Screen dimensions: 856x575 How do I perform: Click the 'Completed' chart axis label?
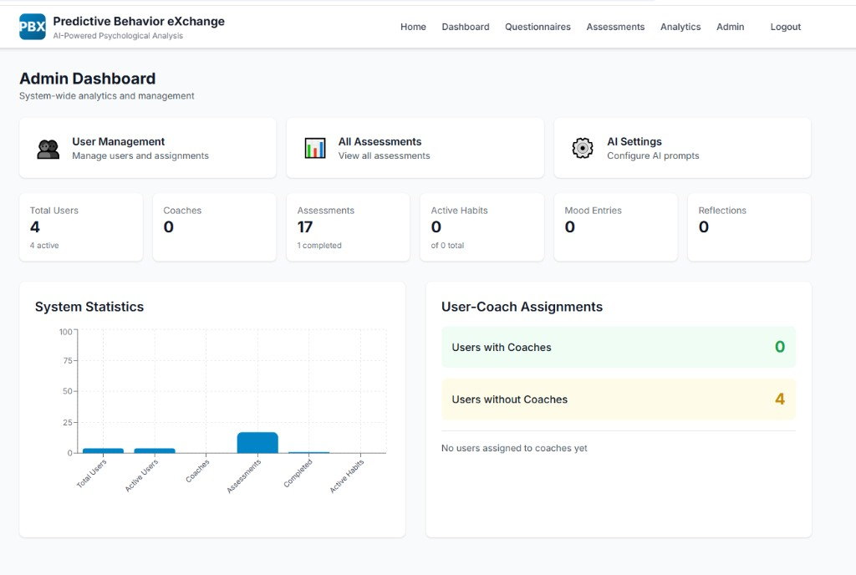(x=298, y=472)
